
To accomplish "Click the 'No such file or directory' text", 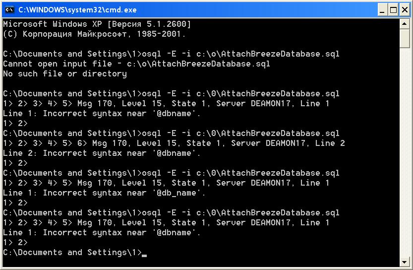I will [65, 74].
